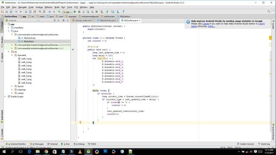The image size is (276, 155).
Task: Collapse the java folder node
Action: tap(9, 31)
